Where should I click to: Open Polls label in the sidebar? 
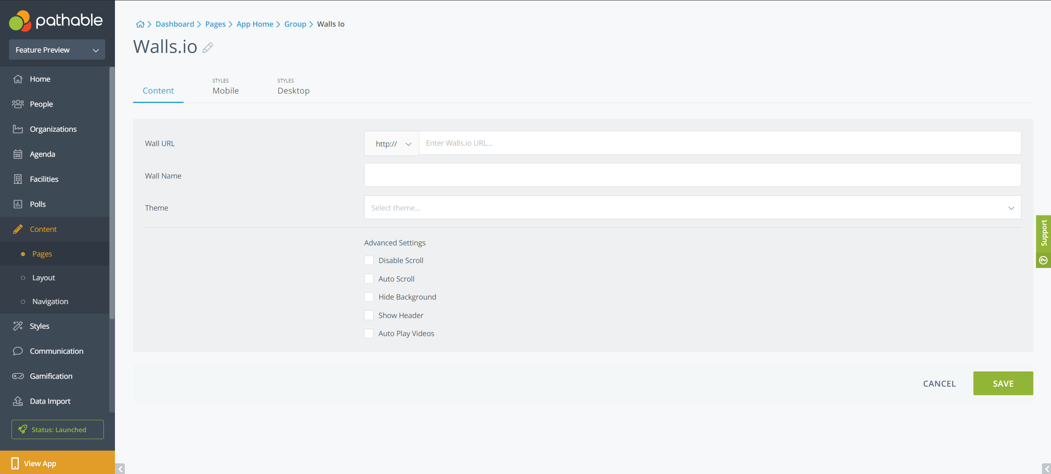(38, 204)
